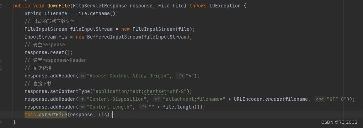Screen dimensions: 363x128
Task: Click the "attachment;filename=" string literal
Action: pyautogui.click(x=194, y=99)
